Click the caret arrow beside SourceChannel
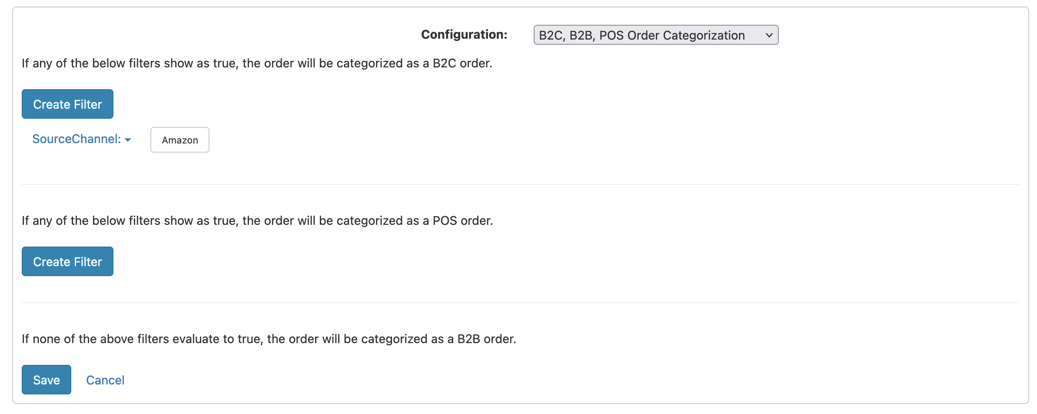Screen dimensions: 1037x414 point(128,140)
